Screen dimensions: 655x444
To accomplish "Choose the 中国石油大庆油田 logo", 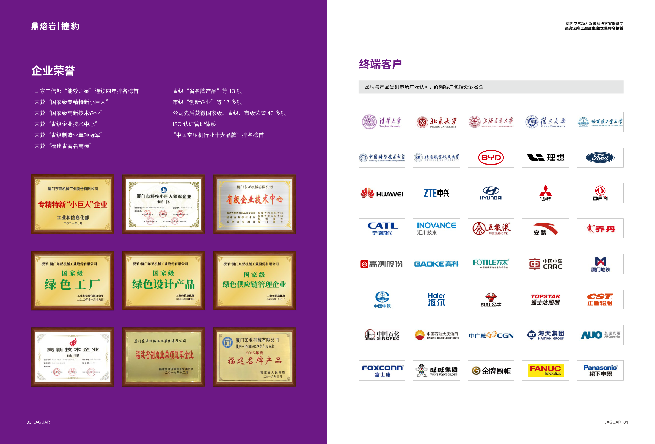I will (x=436, y=335).
